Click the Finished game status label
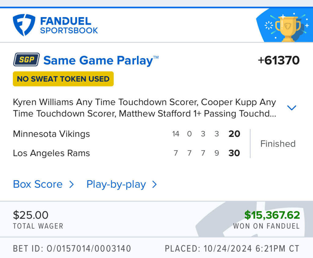Viewport: 313px width, 258px height. 278,144
